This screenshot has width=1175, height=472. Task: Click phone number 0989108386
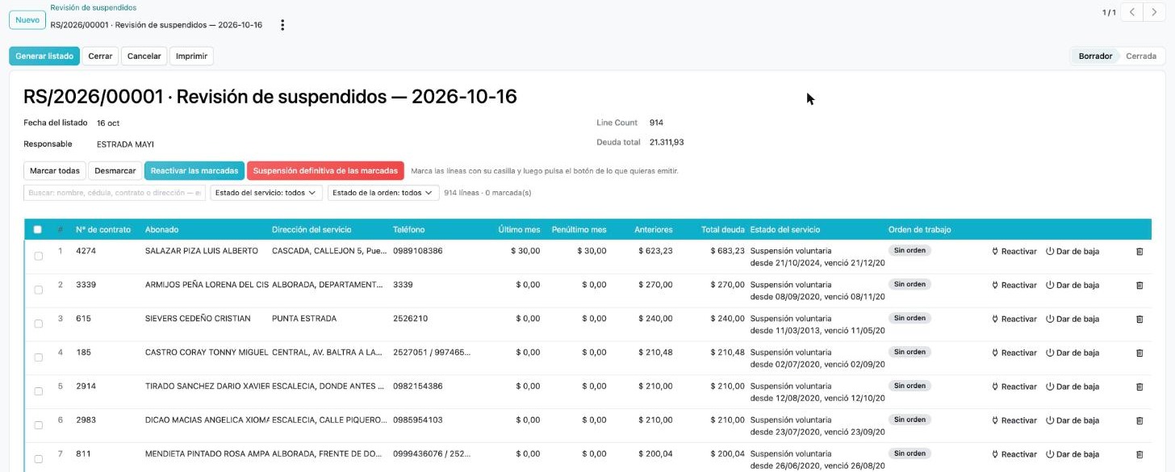click(418, 251)
